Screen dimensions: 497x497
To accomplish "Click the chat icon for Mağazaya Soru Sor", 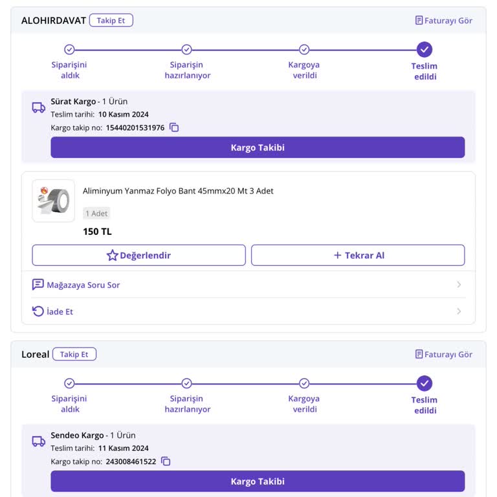I will pyautogui.click(x=38, y=284).
